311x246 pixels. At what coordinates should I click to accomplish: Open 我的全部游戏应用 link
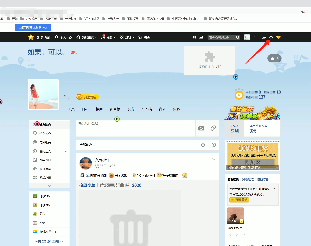[x=49, y=241]
